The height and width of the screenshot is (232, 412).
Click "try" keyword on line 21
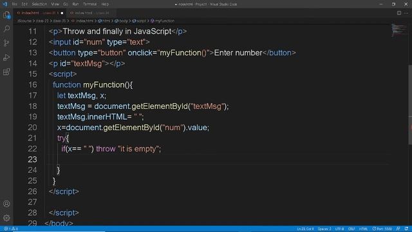(x=62, y=138)
